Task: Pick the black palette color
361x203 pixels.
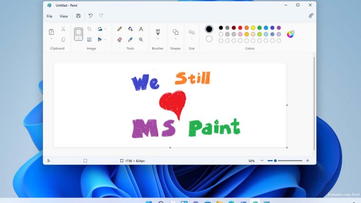Action: (221, 28)
